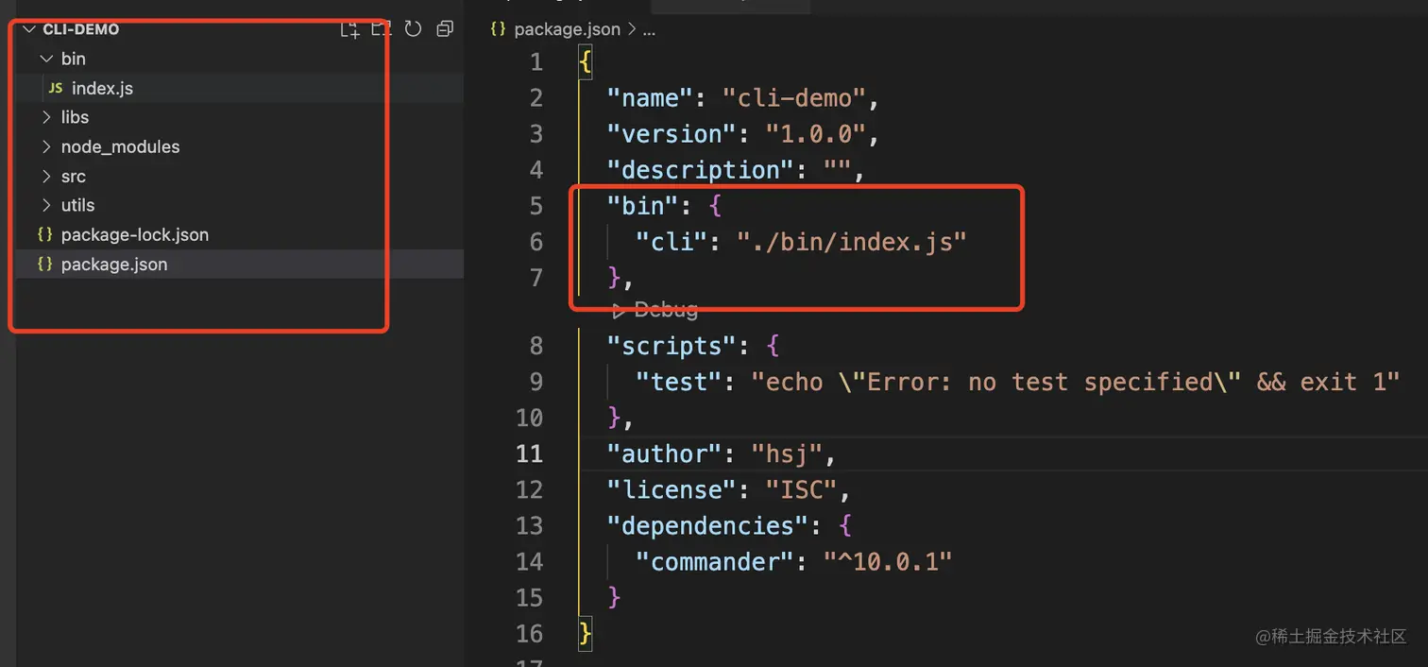The image size is (1428, 667).
Task: Select package.json in the file tree
Action: click(x=114, y=265)
